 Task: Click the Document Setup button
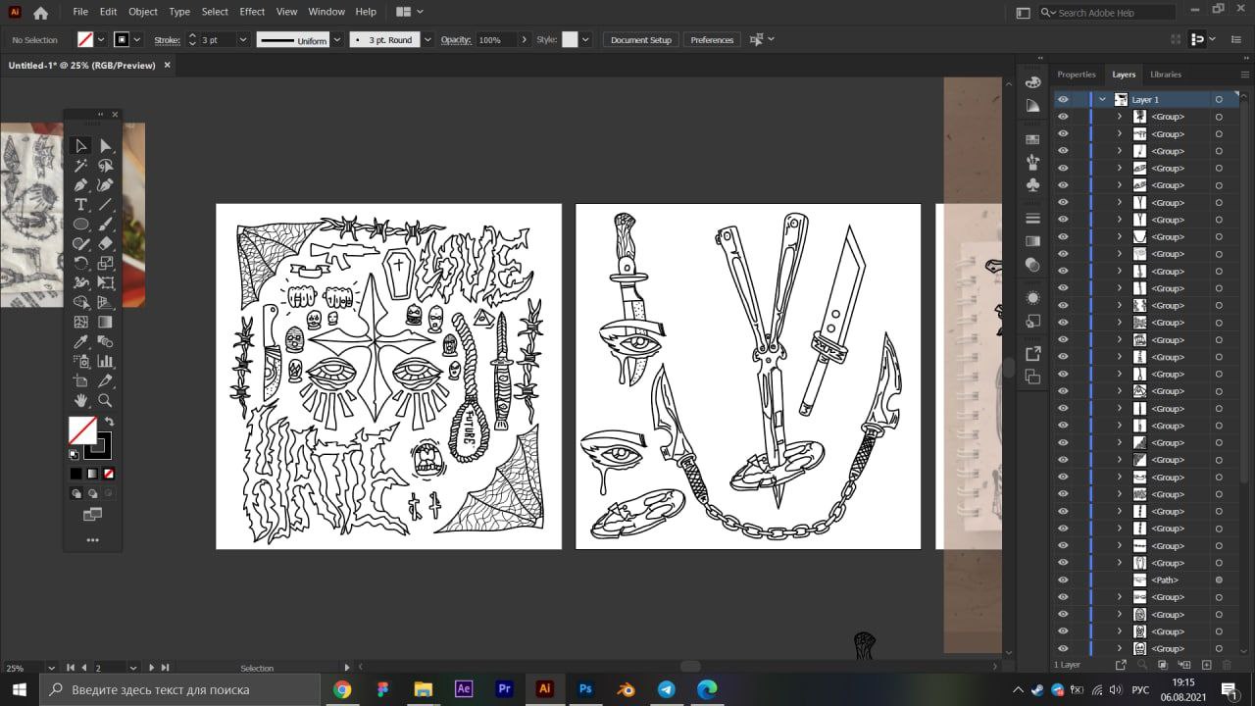point(641,40)
